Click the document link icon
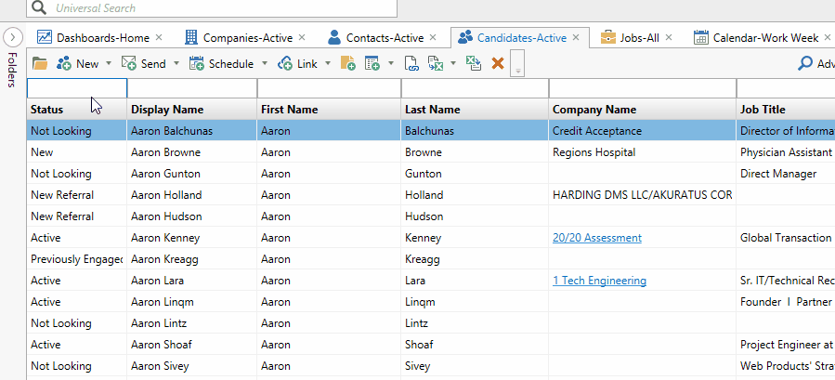 tap(411, 64)
